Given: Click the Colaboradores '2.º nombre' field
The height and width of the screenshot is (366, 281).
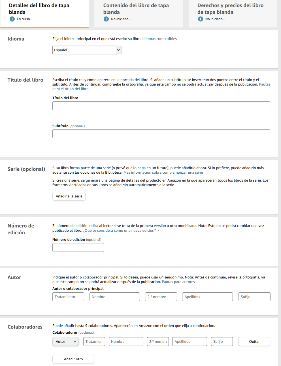Looking at the screenshot, I should point(158,342).
